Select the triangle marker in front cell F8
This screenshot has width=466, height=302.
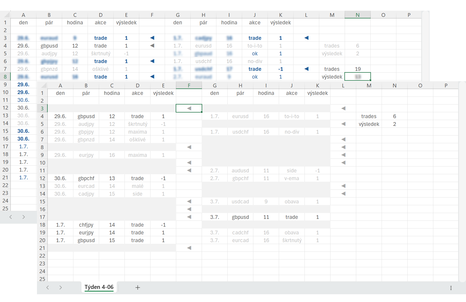189,147
